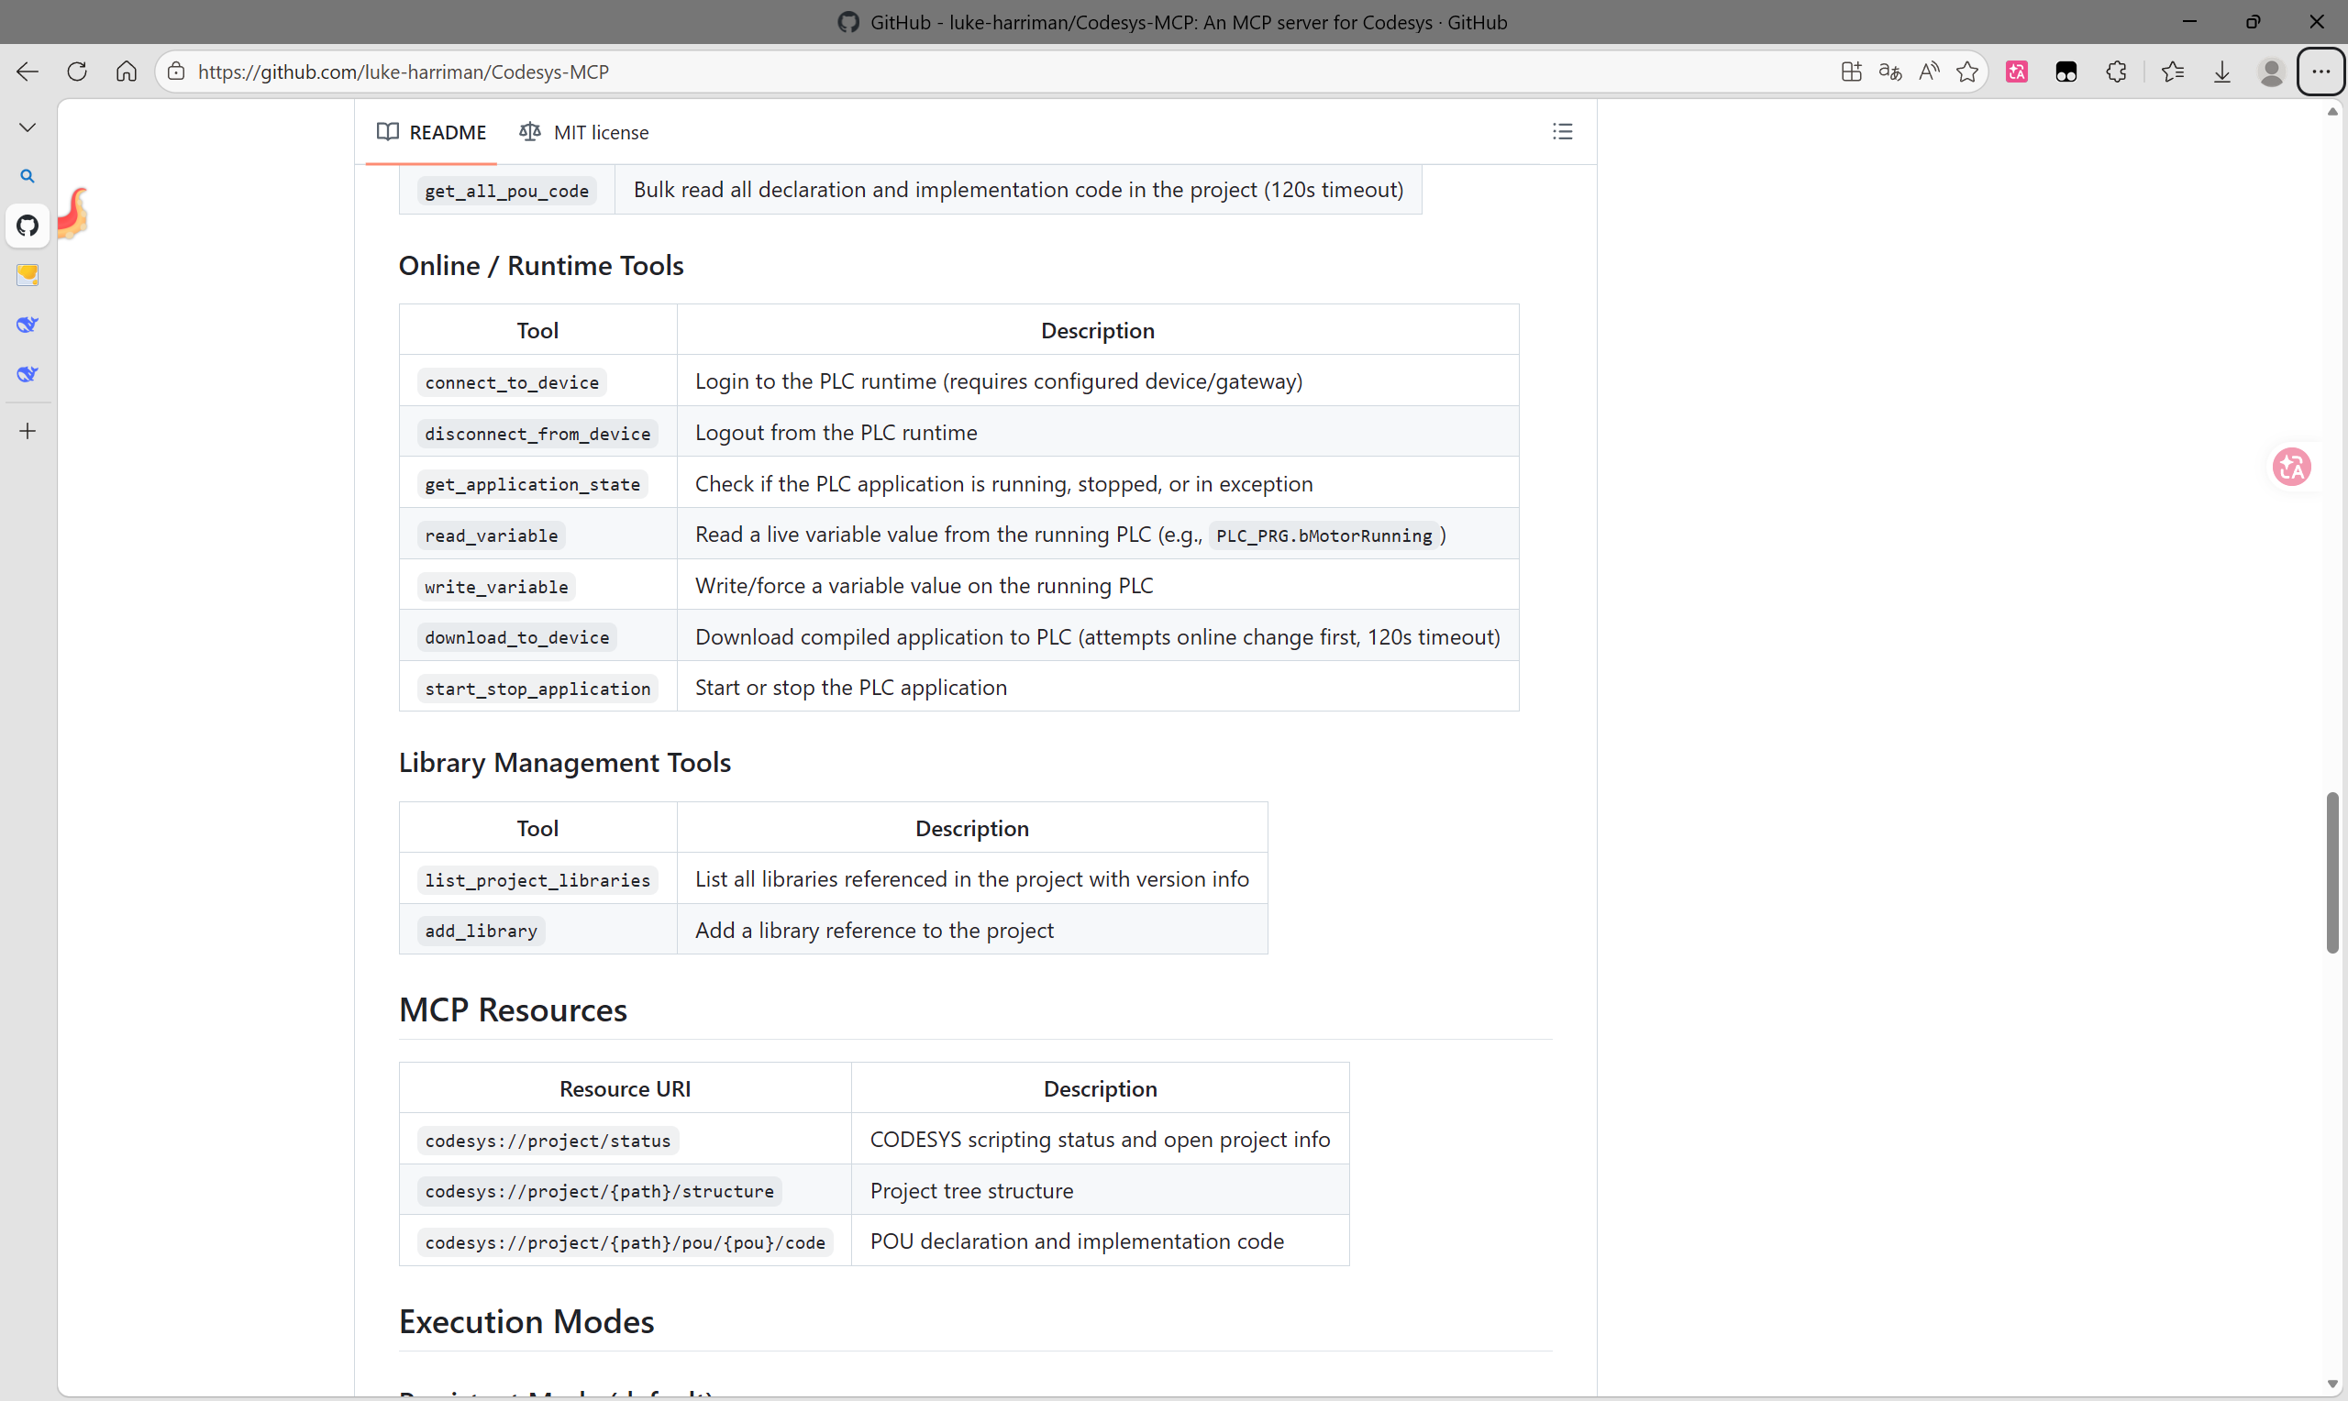The image size is (2348, 1401).
Task: Switch to the blue tab directly below the yellow tab
Action: [28, 325]
